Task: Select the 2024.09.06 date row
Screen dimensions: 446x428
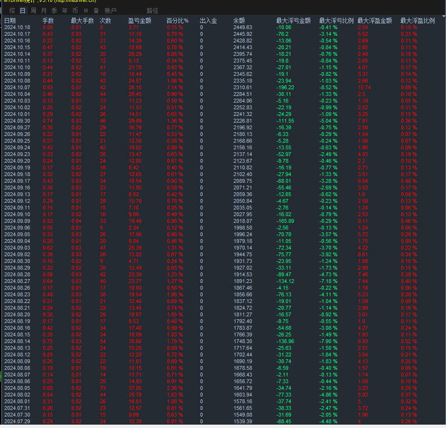Action: tap(17, 228)
